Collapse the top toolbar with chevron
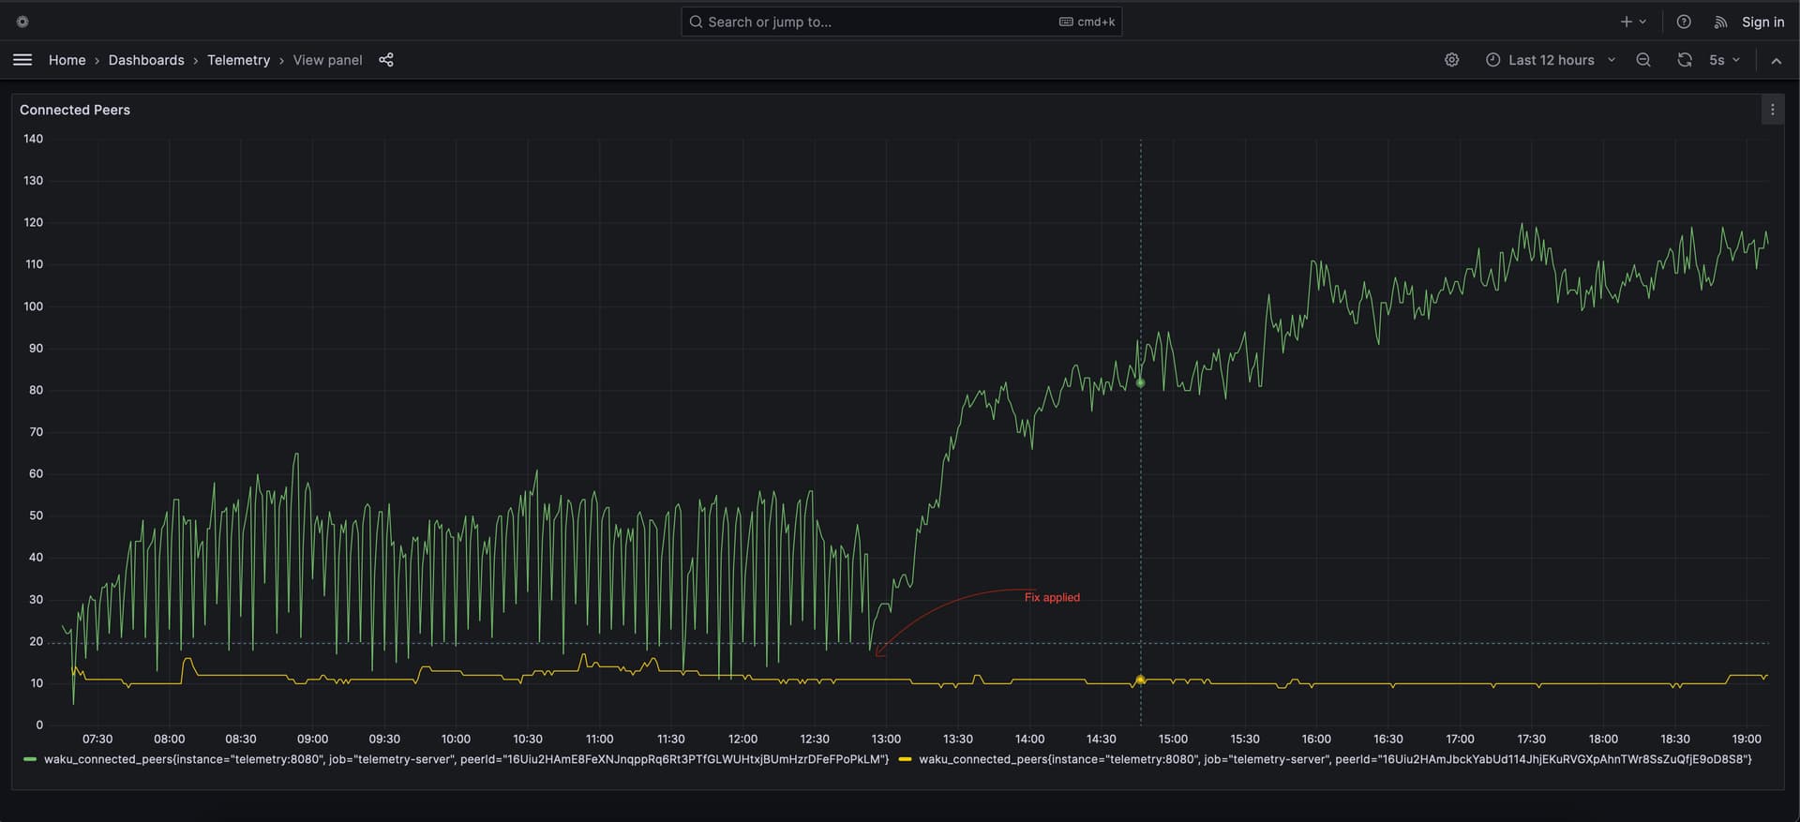1800x822 pixels. (1776, 60)
